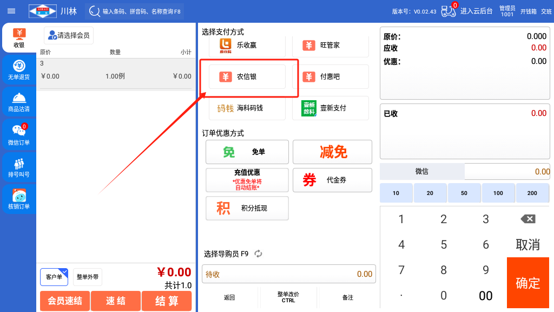Switch to the 收银 cashier tab
This screenshot has width=554, height=312.
click(19, 38)
